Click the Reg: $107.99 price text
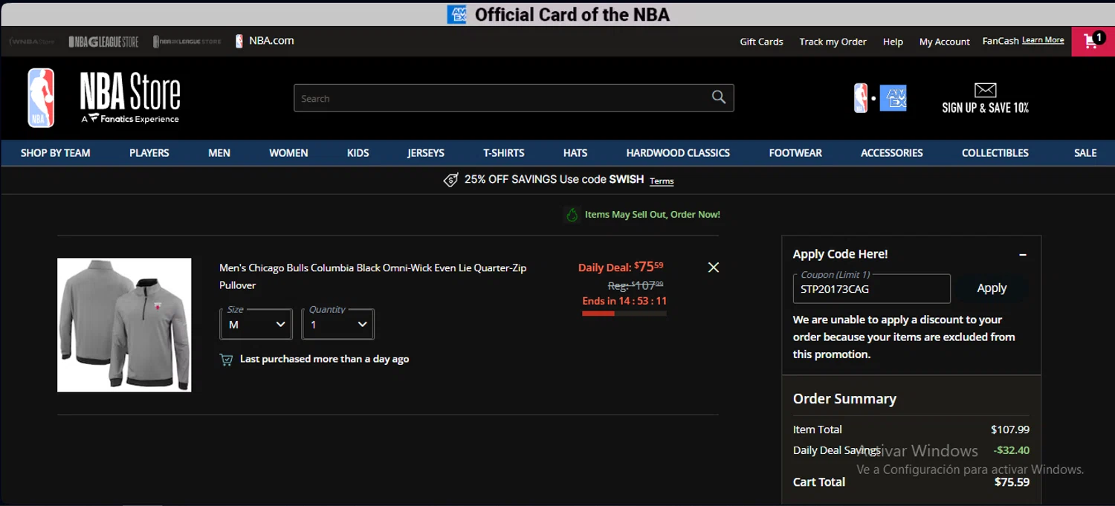 [x=636, y=285]
